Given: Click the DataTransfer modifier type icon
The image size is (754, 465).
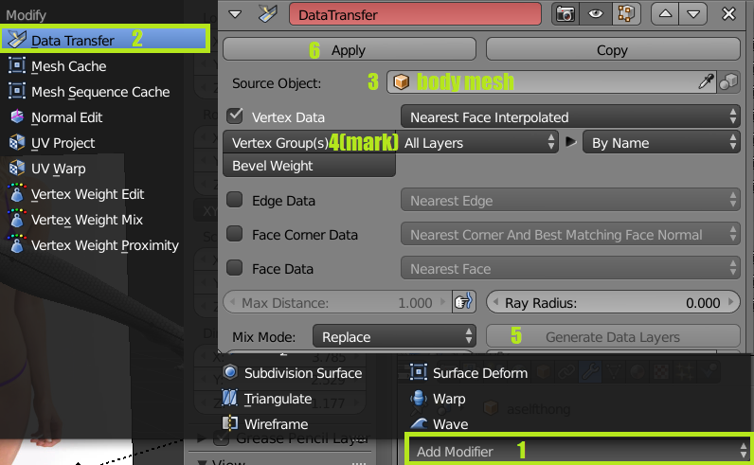Looking at the screenshot, I should click(267, 14).
